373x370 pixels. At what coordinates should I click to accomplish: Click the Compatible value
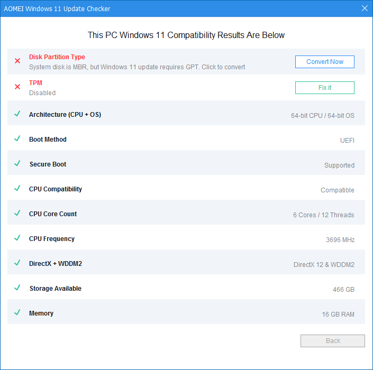click(338, 190)
